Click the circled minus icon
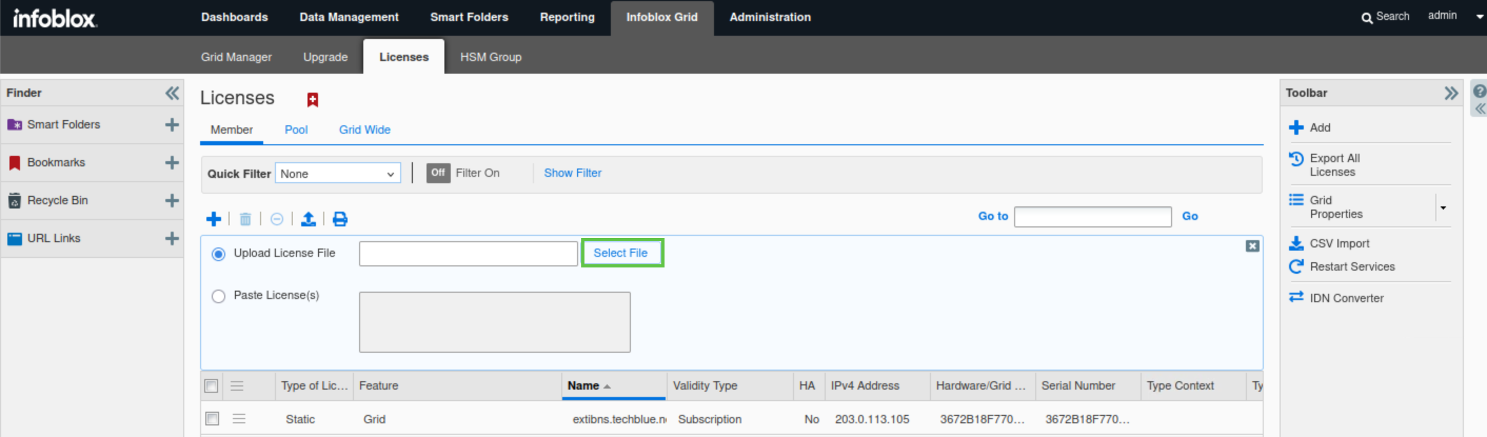 pyautogui.click(x=276, y=219)
